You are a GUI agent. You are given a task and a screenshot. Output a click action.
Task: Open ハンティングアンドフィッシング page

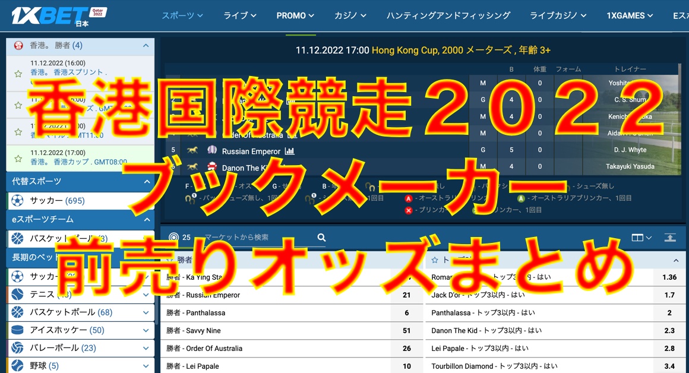point(448,16)
